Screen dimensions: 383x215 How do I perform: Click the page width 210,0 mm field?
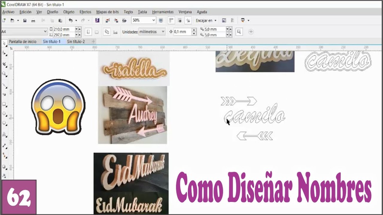(64, 29)
